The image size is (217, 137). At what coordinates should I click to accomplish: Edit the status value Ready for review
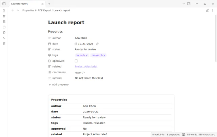click(x=85, y=49)
